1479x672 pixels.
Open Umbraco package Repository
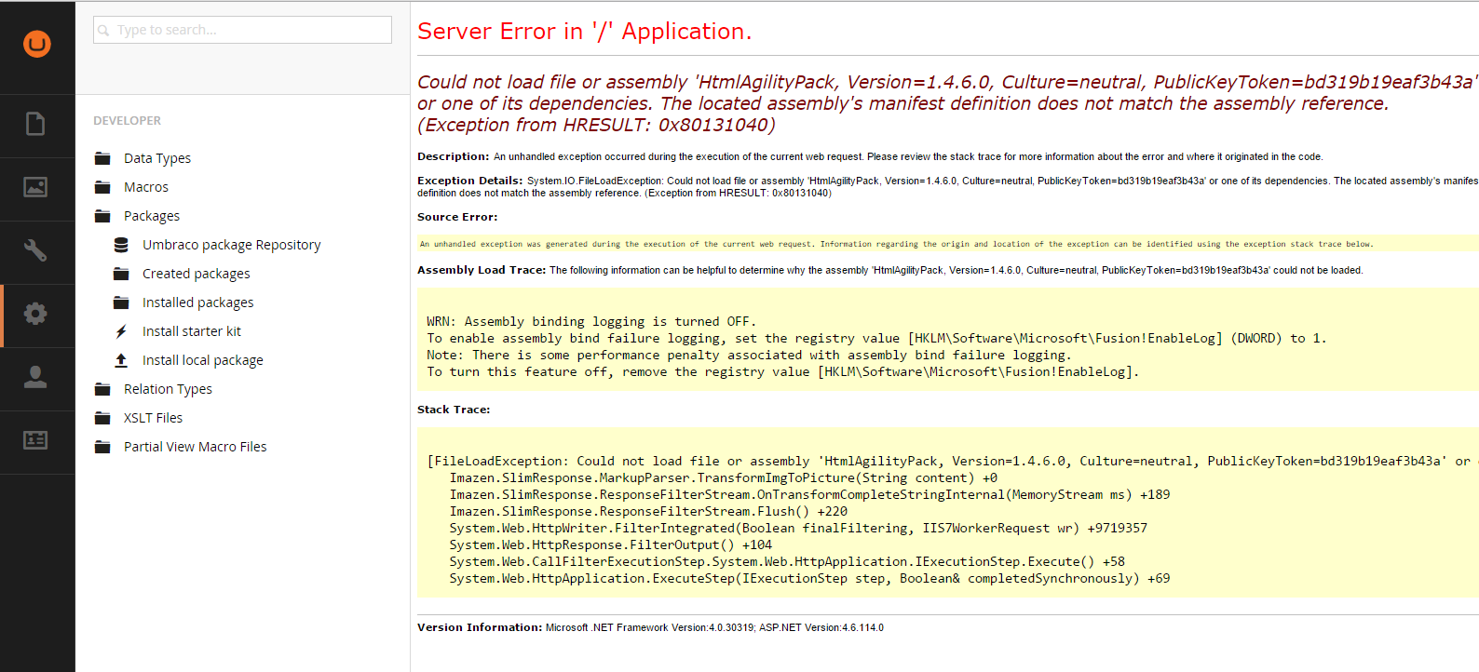231,245
